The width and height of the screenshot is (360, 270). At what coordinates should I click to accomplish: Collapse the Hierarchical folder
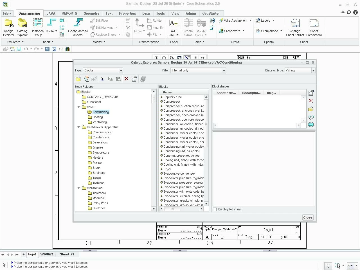click(79, 188)
